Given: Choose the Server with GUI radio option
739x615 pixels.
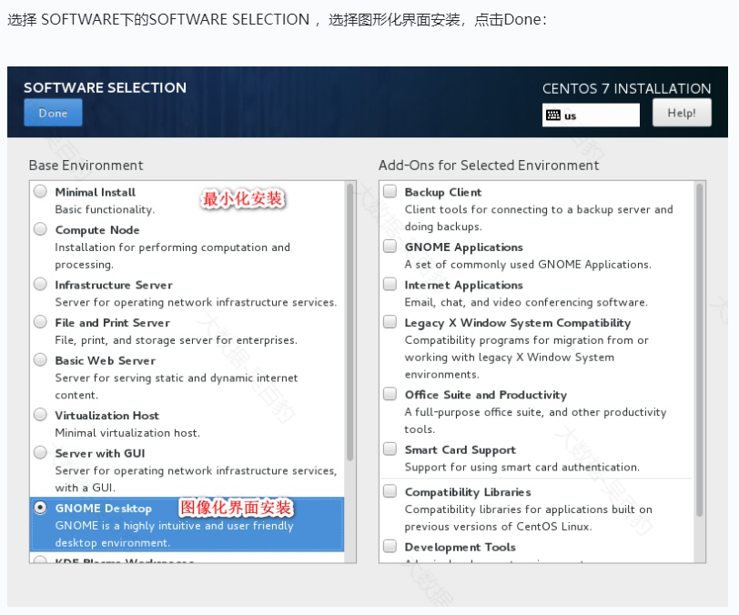Looking at the screenshot, I should 41,452.
